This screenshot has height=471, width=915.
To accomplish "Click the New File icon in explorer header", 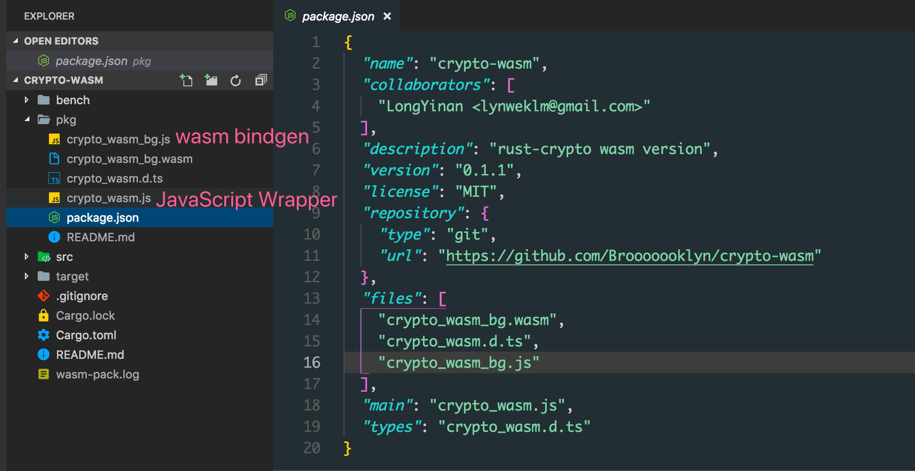I will [186, 80].
